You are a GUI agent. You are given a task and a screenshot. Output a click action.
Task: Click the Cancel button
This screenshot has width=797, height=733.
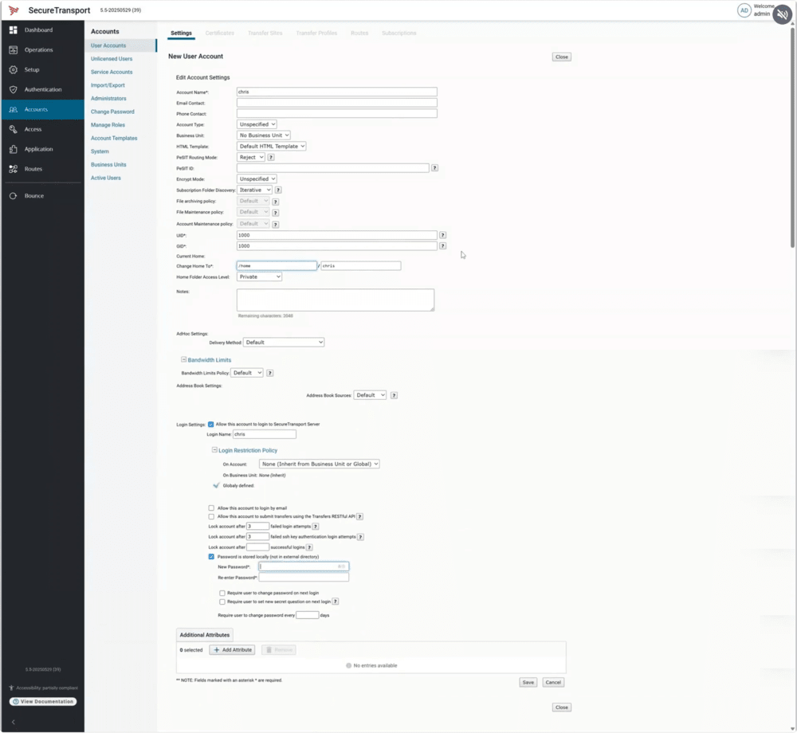point(553,683)
